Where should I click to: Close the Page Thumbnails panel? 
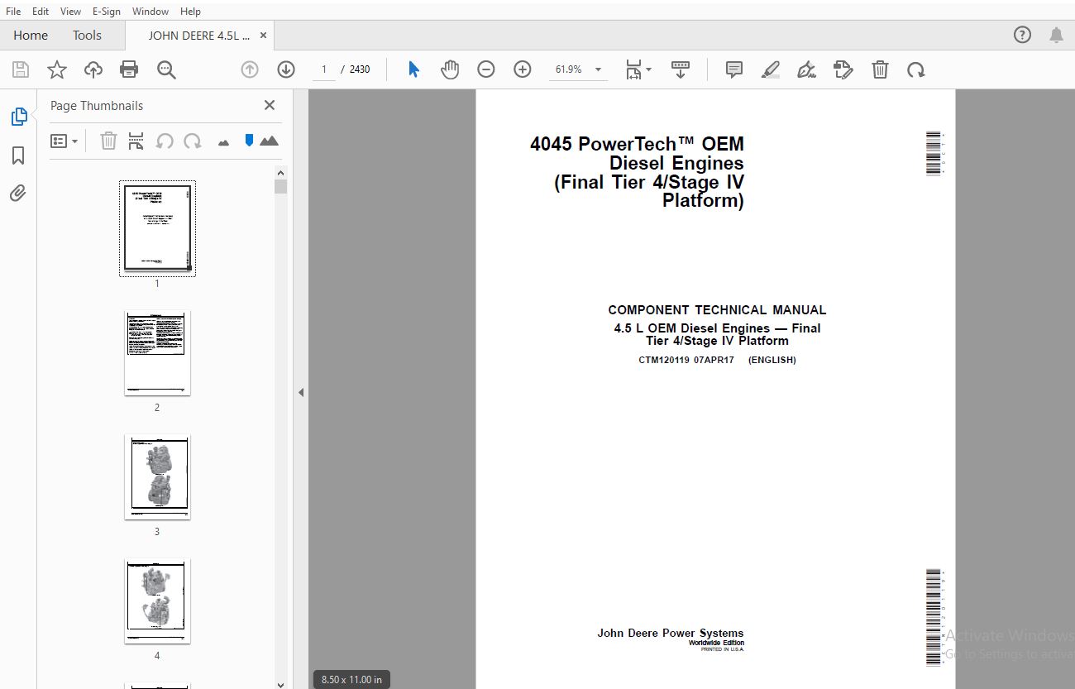tap(269, 105)
